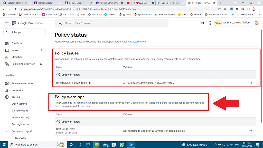Screen dimensions: 263x148
Task: Collapse the Testing section
Action: pos(2,97)
